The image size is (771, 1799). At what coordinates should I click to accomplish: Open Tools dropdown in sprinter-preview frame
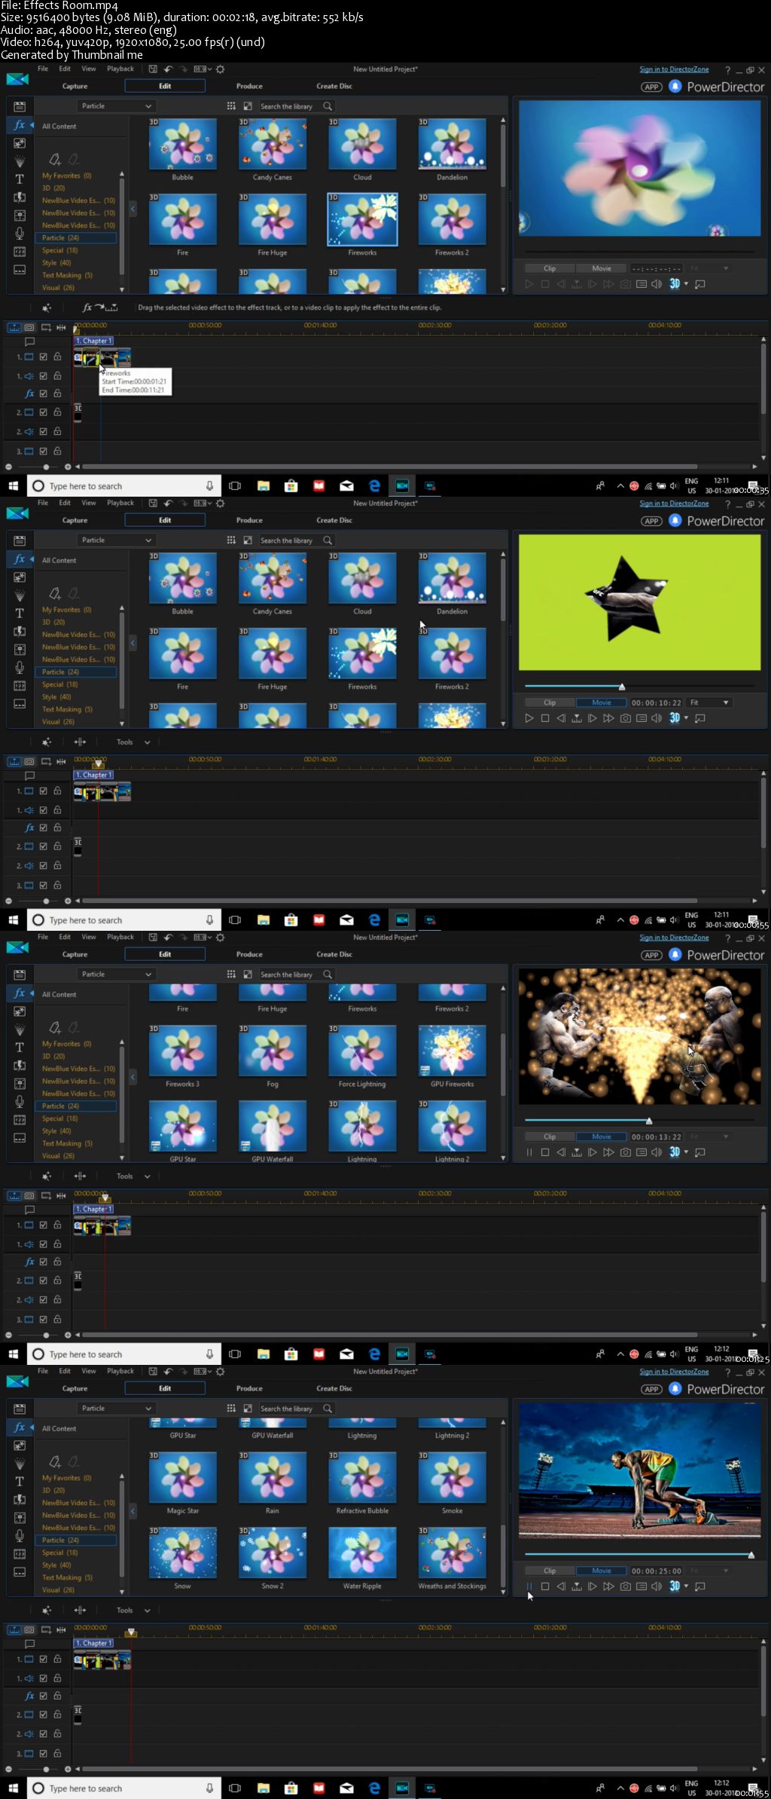click(133, 1611)
